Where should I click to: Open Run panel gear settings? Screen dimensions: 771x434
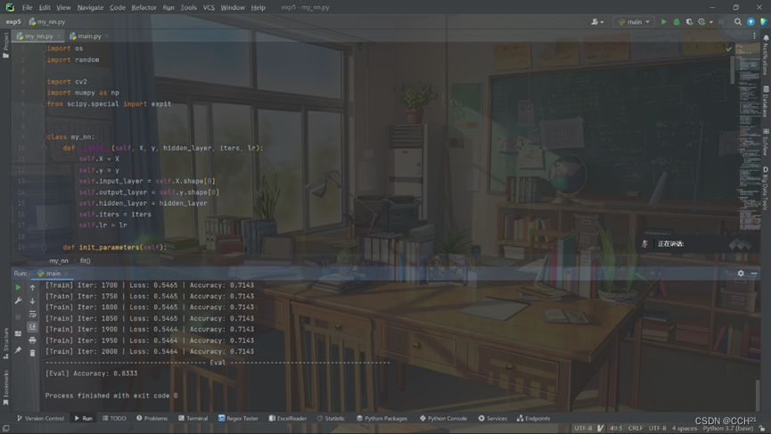pyautogui.click(x=741, y=274)
